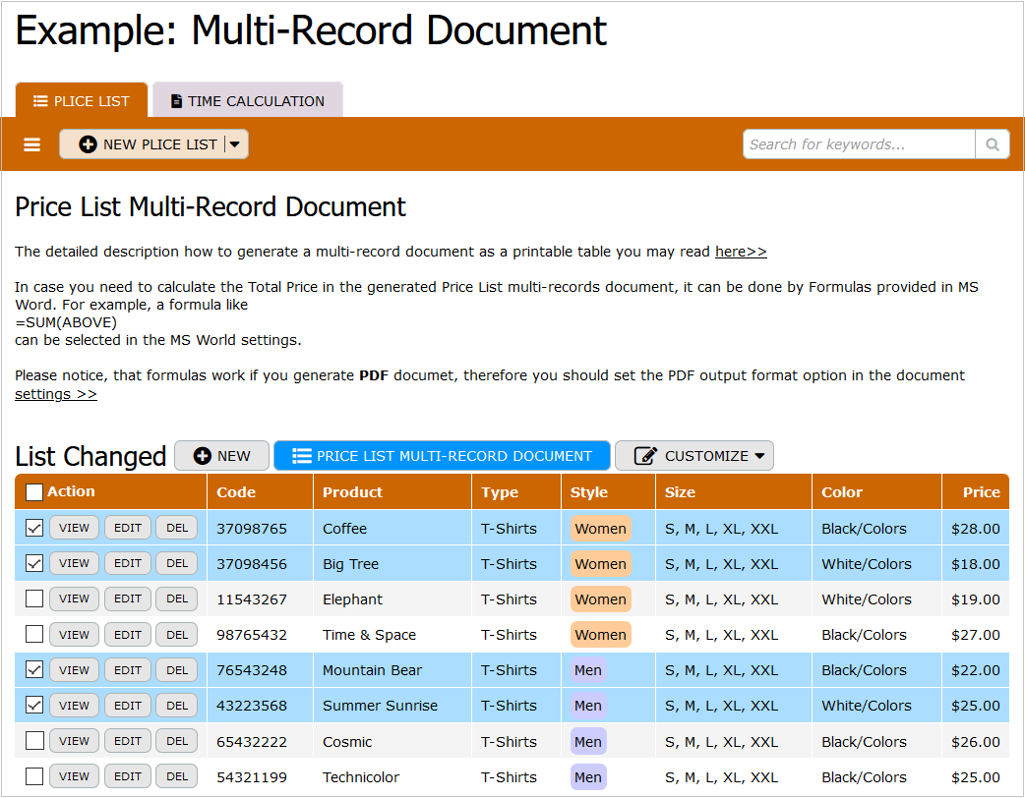Check the Elephant row checkbox
Image resolution: width=1025 pixels, height=798 pixels.
34,598
